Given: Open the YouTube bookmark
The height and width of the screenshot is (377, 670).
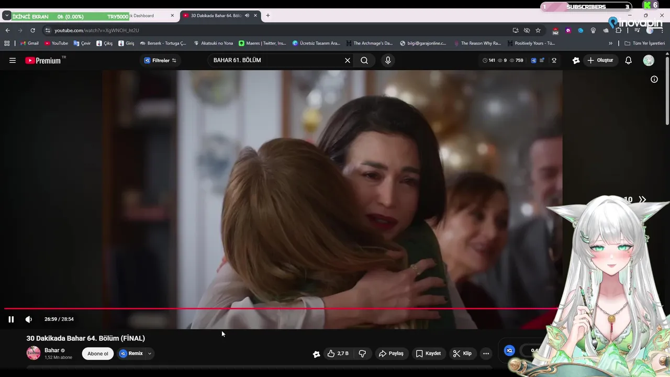Looking at the screenshot, I should [56, 43].
